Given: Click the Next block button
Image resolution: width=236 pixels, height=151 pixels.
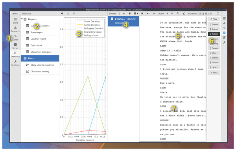Looking at the screenshot, I should tap(214, 72).
